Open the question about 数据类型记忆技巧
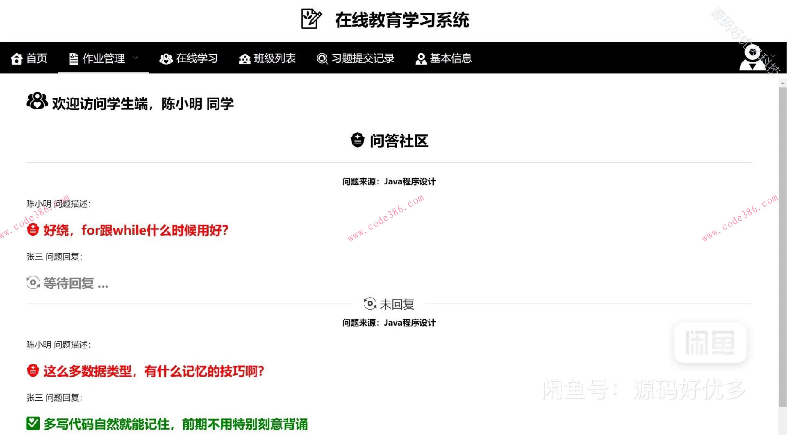The image size is (787, 435). pyautogui.click(x=154, y=371)
